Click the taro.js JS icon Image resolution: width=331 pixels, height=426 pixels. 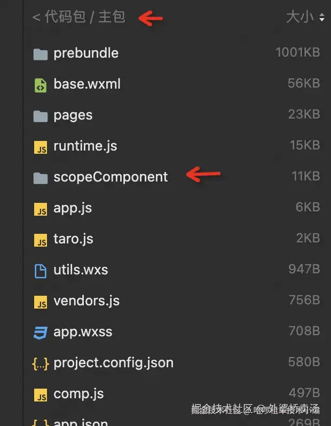pyautogui.click(x=41, y=240)
